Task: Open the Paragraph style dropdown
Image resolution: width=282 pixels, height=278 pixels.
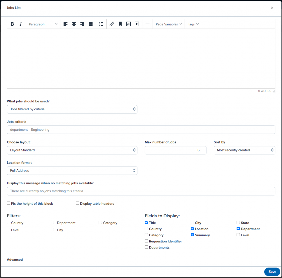Action: coord(43,24)
